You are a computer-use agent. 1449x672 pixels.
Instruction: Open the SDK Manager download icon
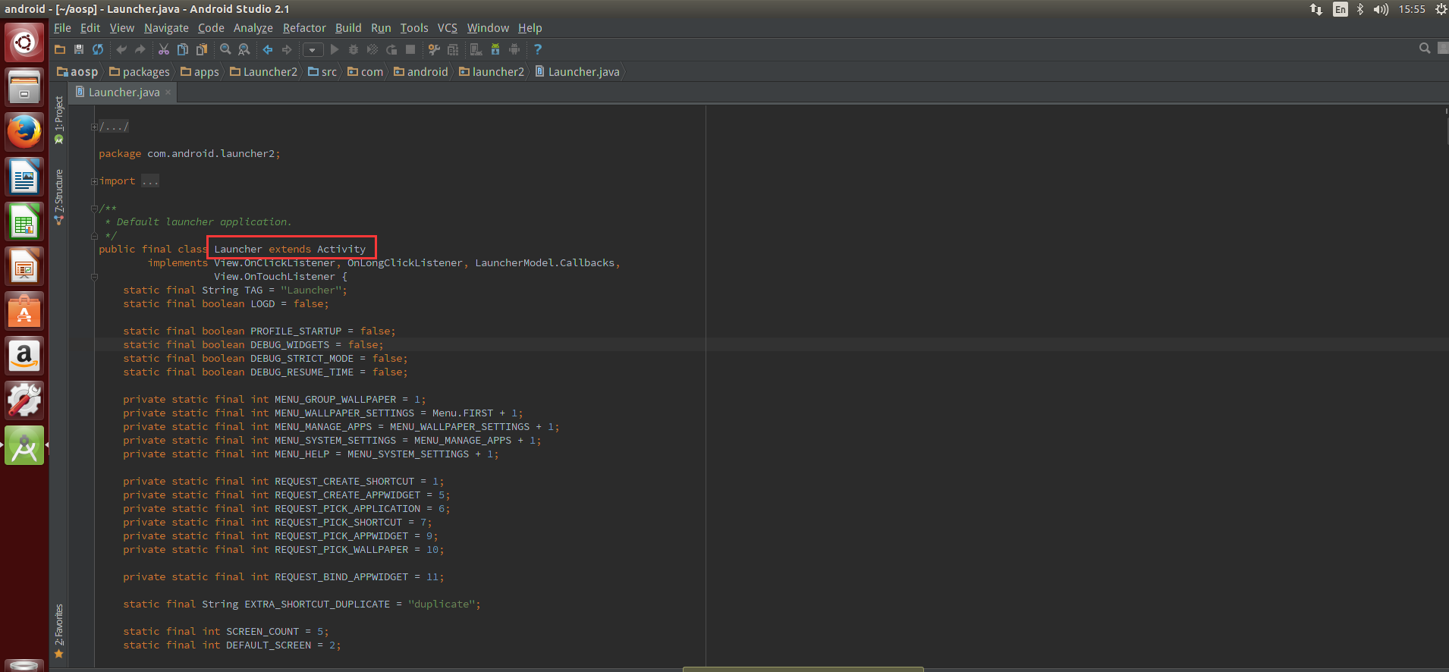495,49
